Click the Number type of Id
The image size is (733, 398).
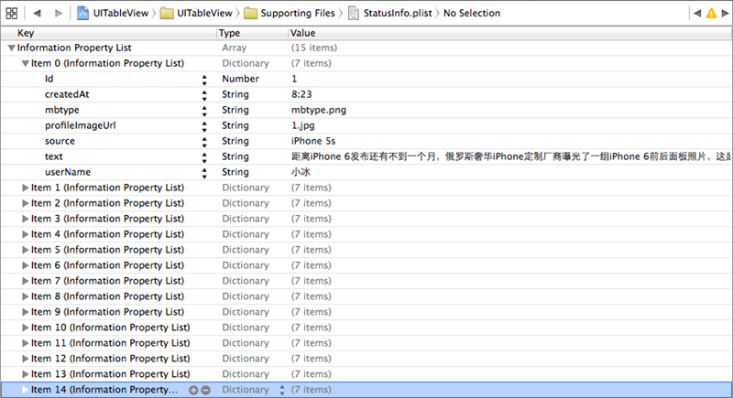tap(240, 79)
